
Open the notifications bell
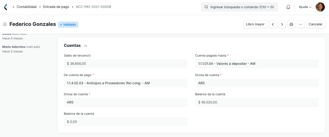(288, 7)
